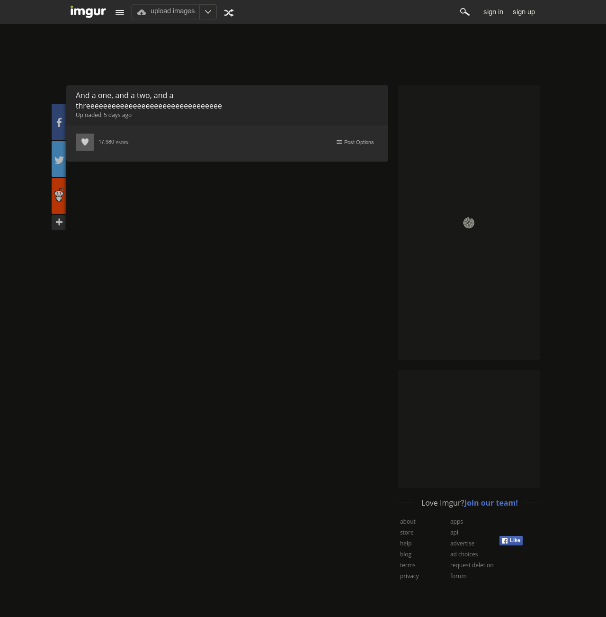
Task: Click the sign up link
Action: 524,12
